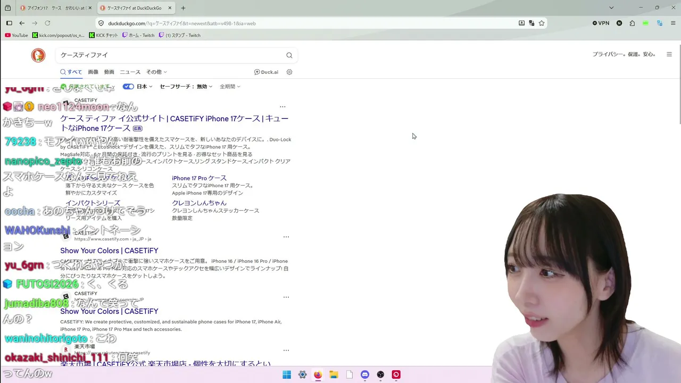Open three-dot menu for the 楽天市場 result

[x=286, y=351]
